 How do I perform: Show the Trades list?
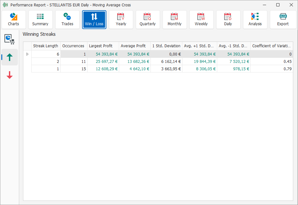point(67,19)
